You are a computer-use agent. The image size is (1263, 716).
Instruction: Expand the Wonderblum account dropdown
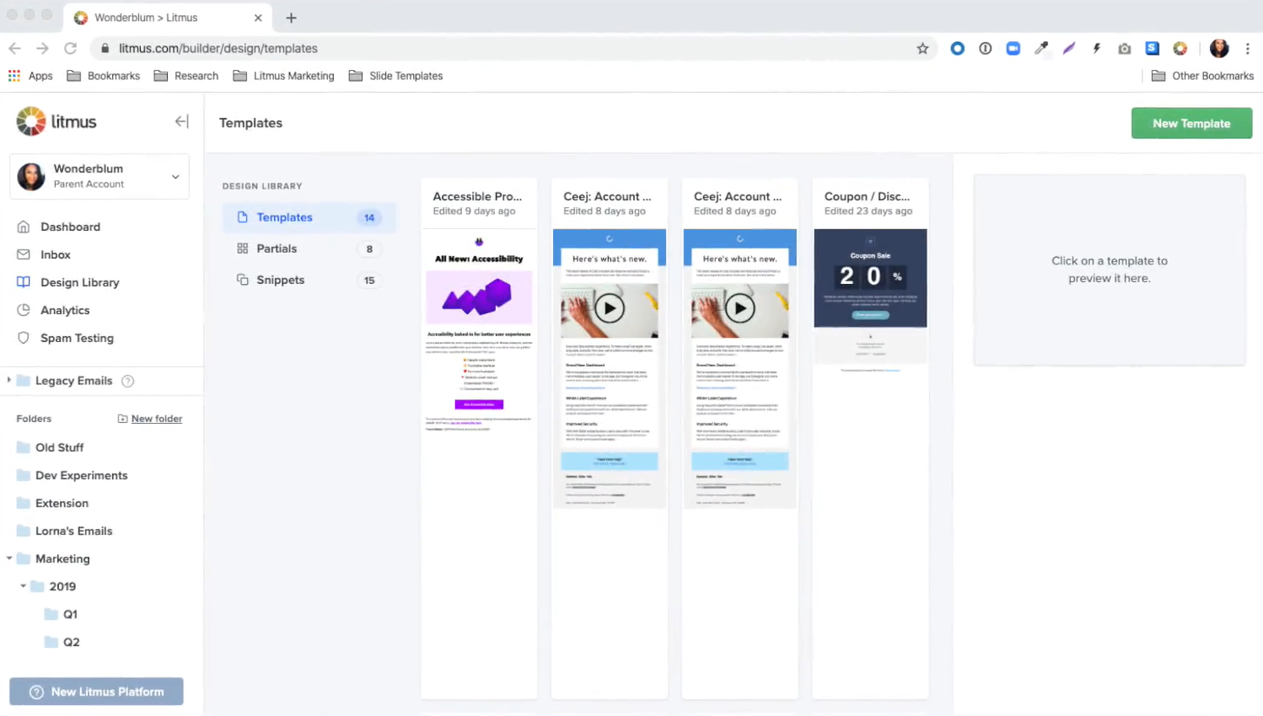click(175, 177)
